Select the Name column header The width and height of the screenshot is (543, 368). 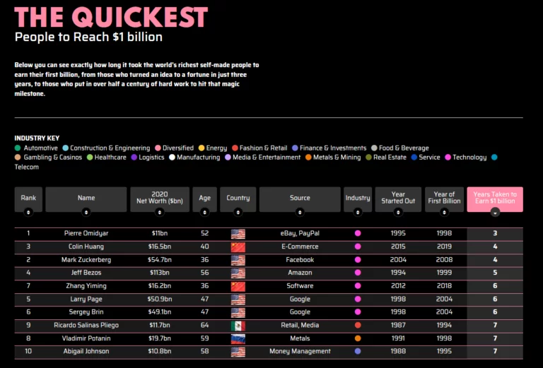86,198
